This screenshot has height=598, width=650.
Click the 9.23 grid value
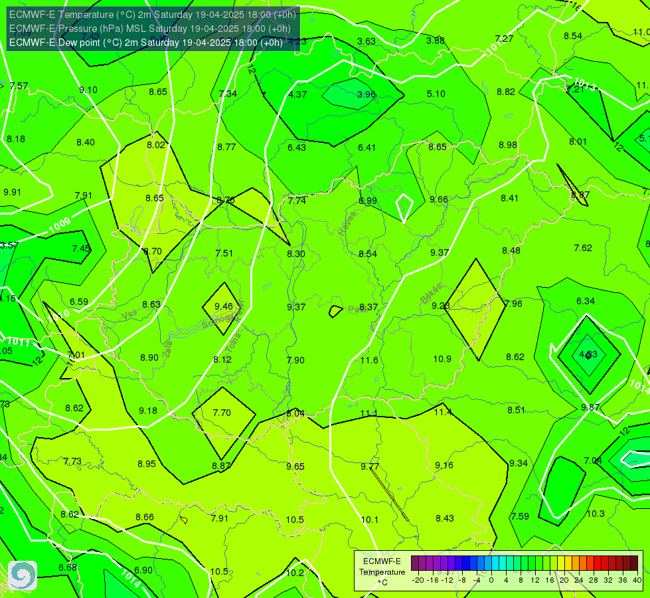[x=441, y=306]
